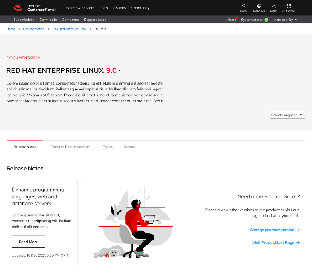Expand the Accessibility dropdown

(285, 20)
